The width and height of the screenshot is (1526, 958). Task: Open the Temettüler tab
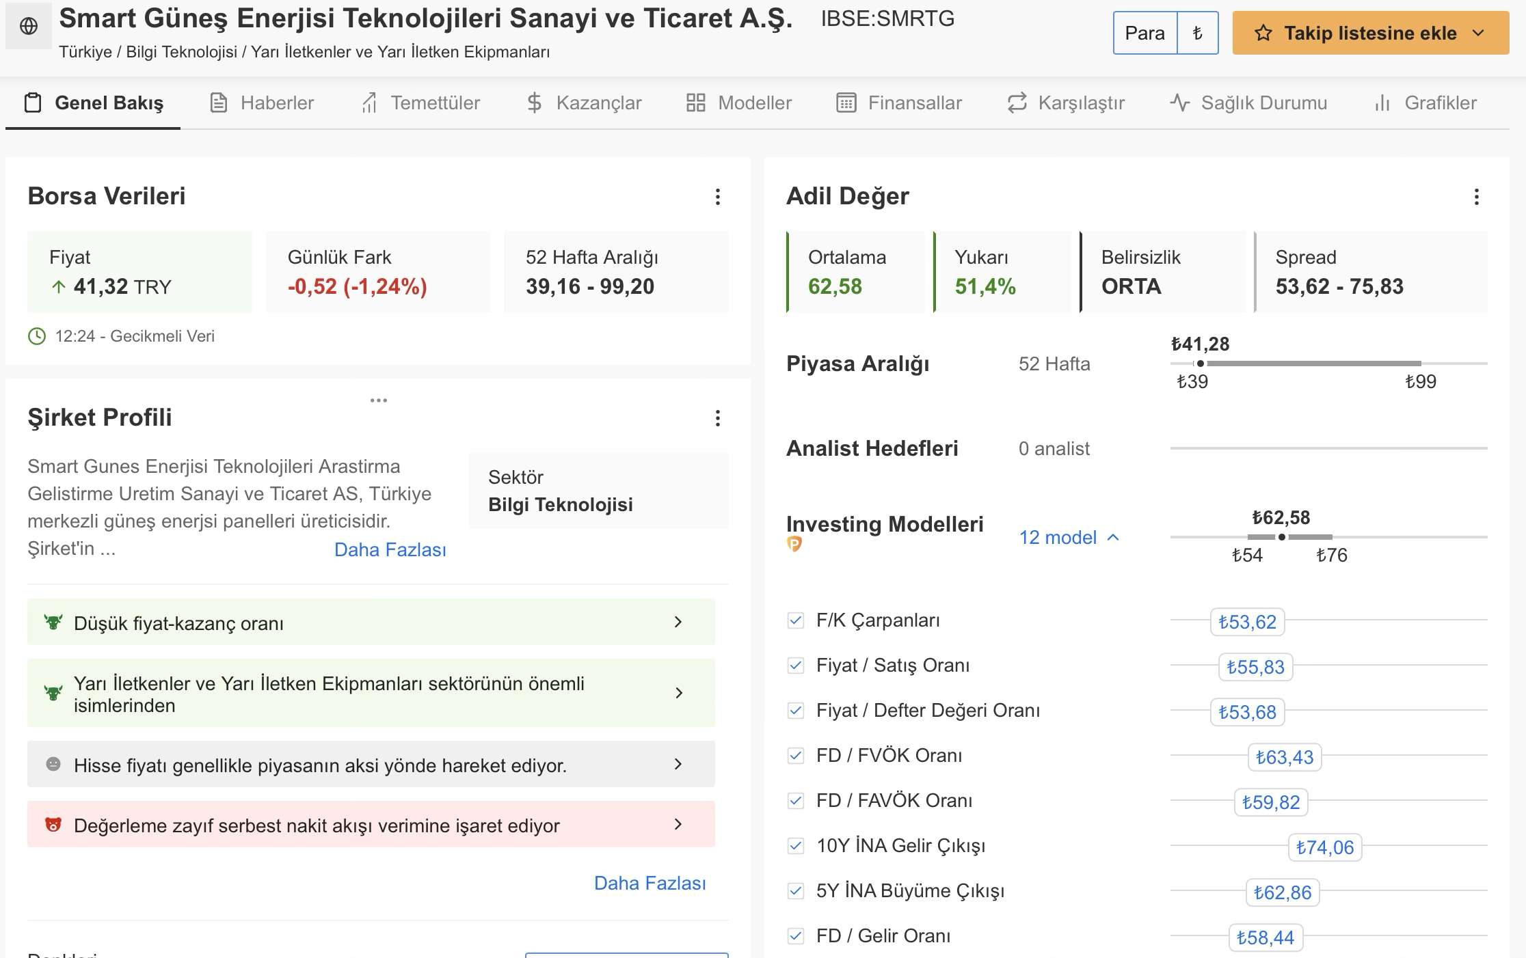click(420, 103)
